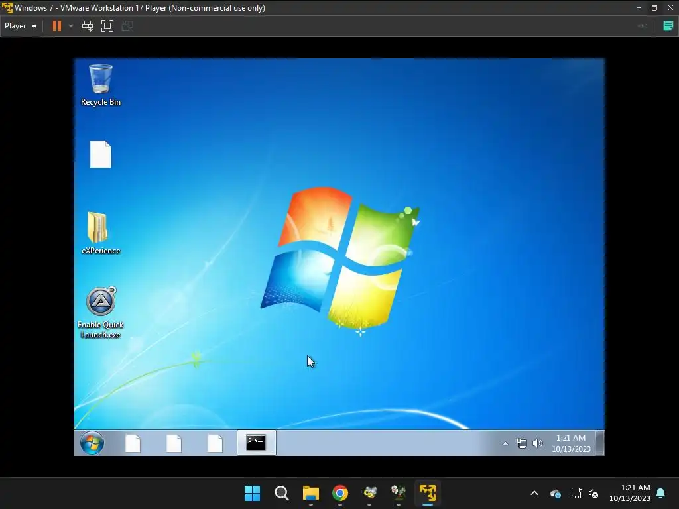
Task: Click the host network display tray icon
Action: click(576, 493)
